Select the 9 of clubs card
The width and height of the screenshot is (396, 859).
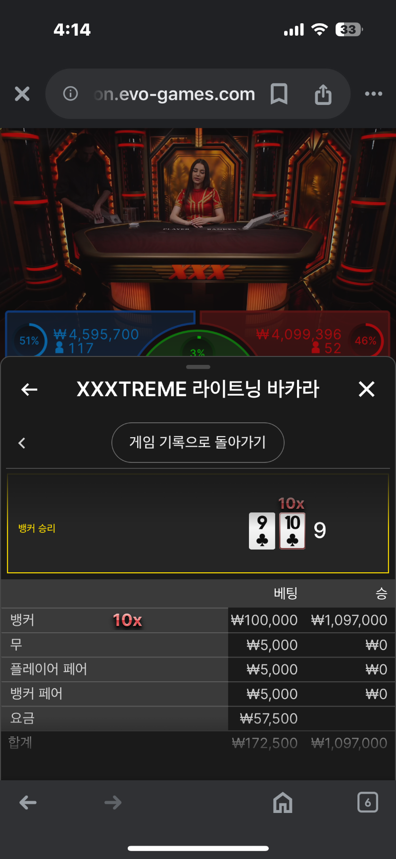(x=262, y=531)
